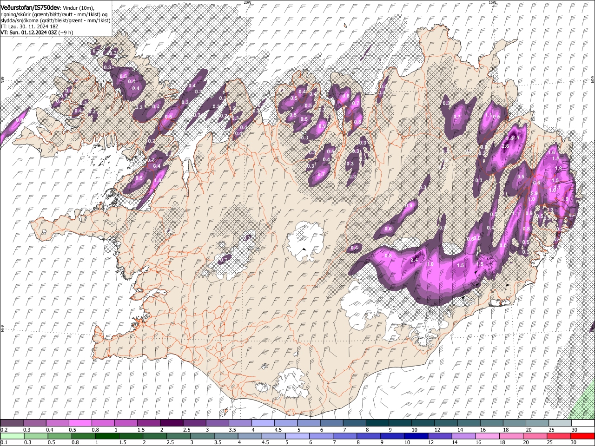This screenshot has height=446, width=595.
Task: Click the top legend swatch between 1 and 1.5
Action: [126, 423]
